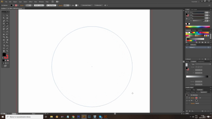
Task: Switch to the Transparency tab
Action: click(x=201, y=61)
